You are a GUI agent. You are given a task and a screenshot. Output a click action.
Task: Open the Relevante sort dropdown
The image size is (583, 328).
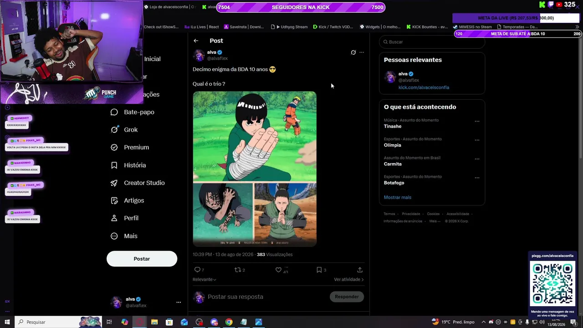[205, 279]
